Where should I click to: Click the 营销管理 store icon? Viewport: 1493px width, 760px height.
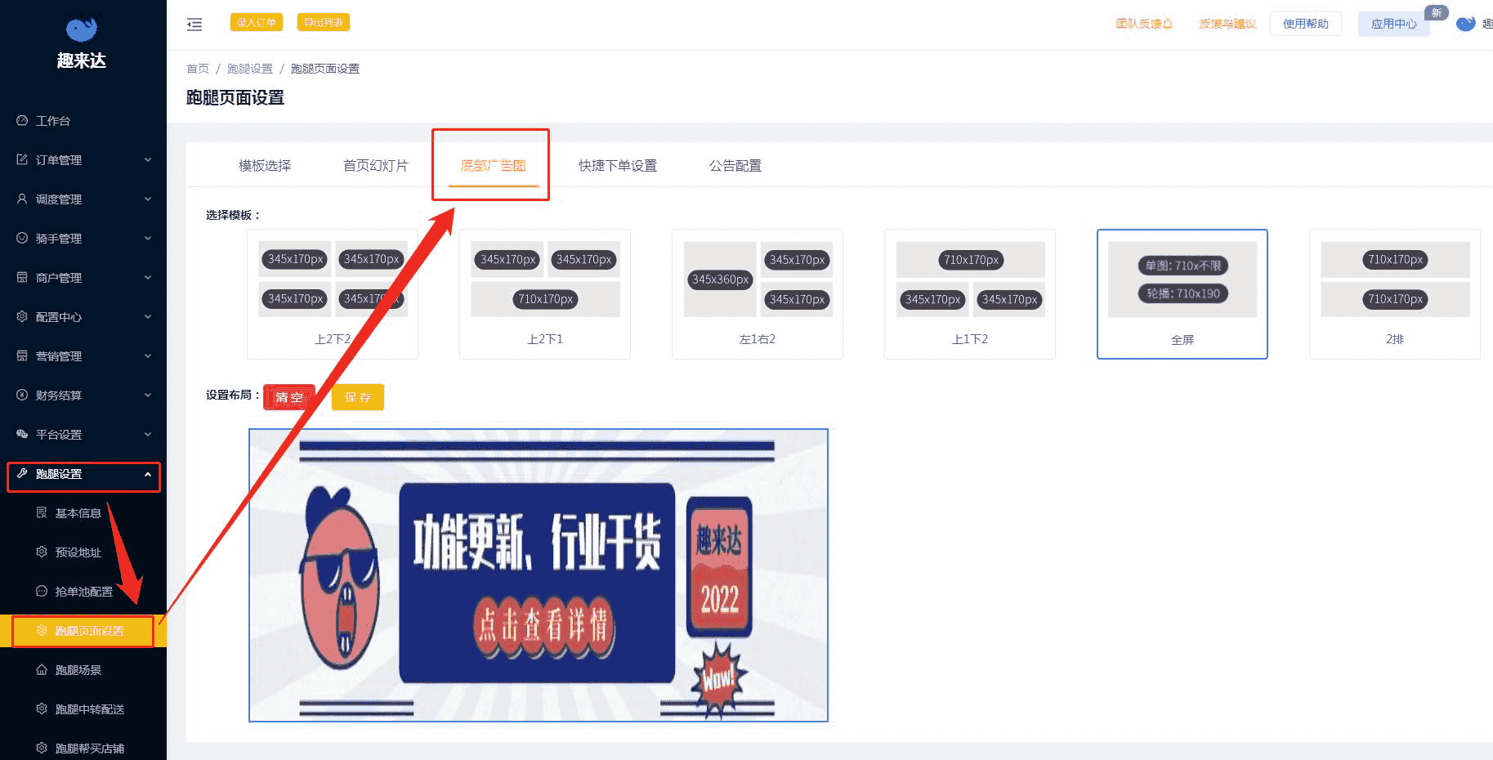point(22,355)
